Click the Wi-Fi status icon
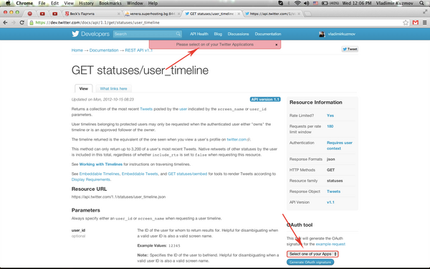This screenshot has width=430, height=269. click(x=297, y=3)
